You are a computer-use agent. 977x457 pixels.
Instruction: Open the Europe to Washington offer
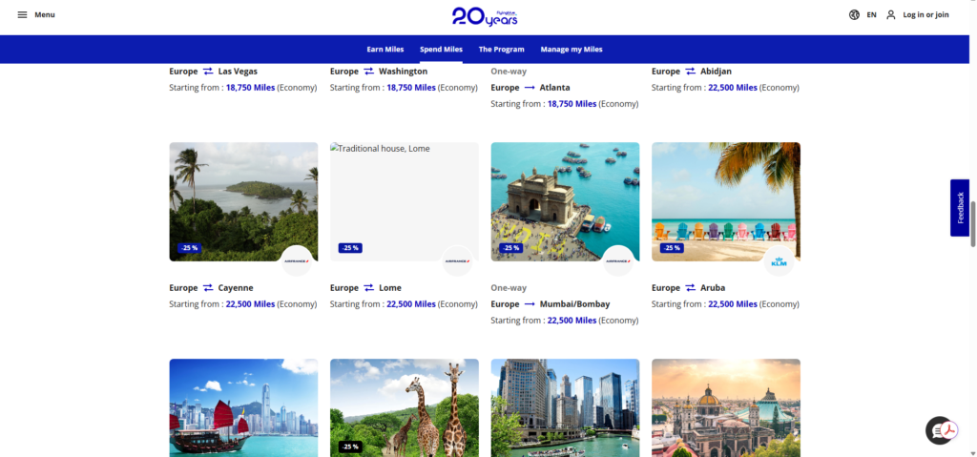379,71
